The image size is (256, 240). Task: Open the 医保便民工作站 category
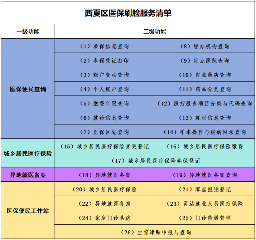coord(28,211)
